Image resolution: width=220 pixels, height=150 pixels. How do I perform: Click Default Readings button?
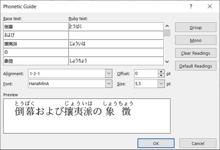(x=196, y=66)
